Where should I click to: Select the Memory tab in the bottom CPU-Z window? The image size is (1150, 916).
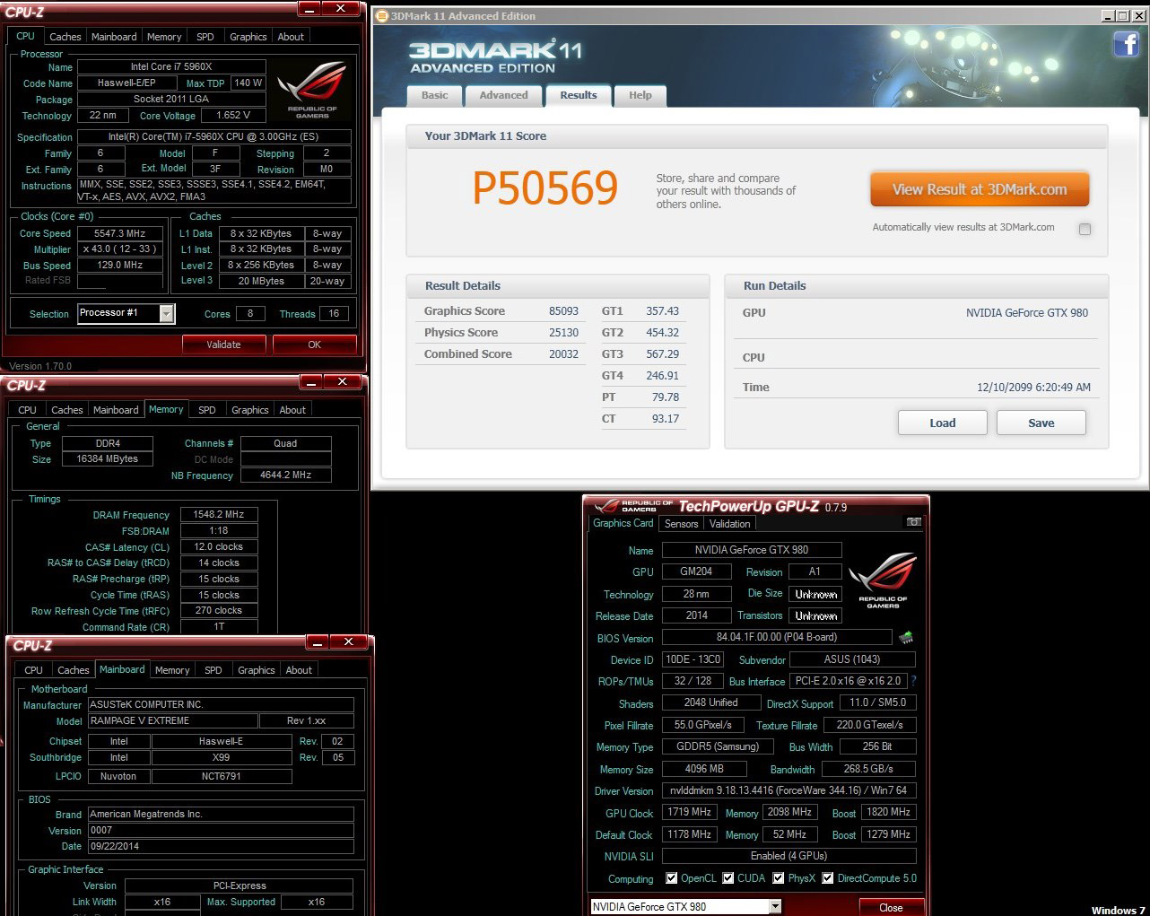coord(172,670)
